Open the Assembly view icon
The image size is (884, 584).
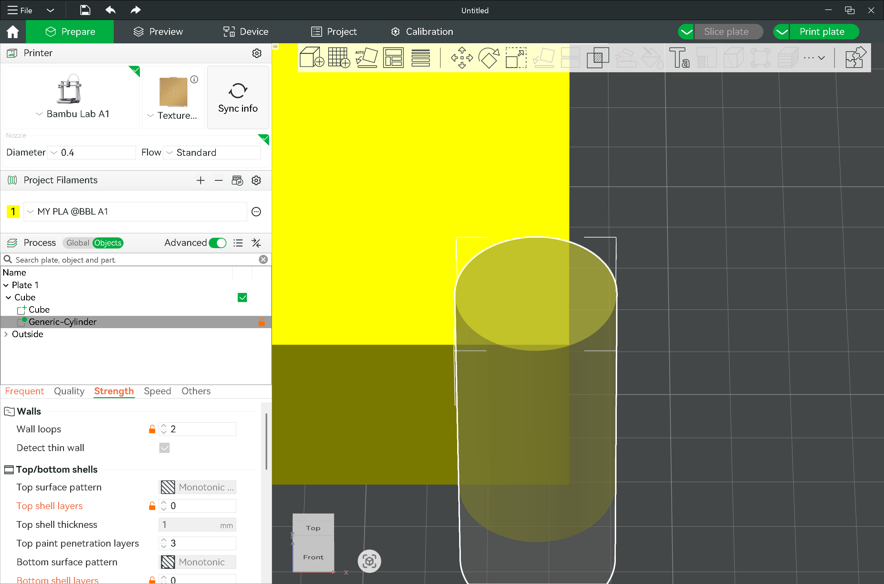tap(856, 57)
